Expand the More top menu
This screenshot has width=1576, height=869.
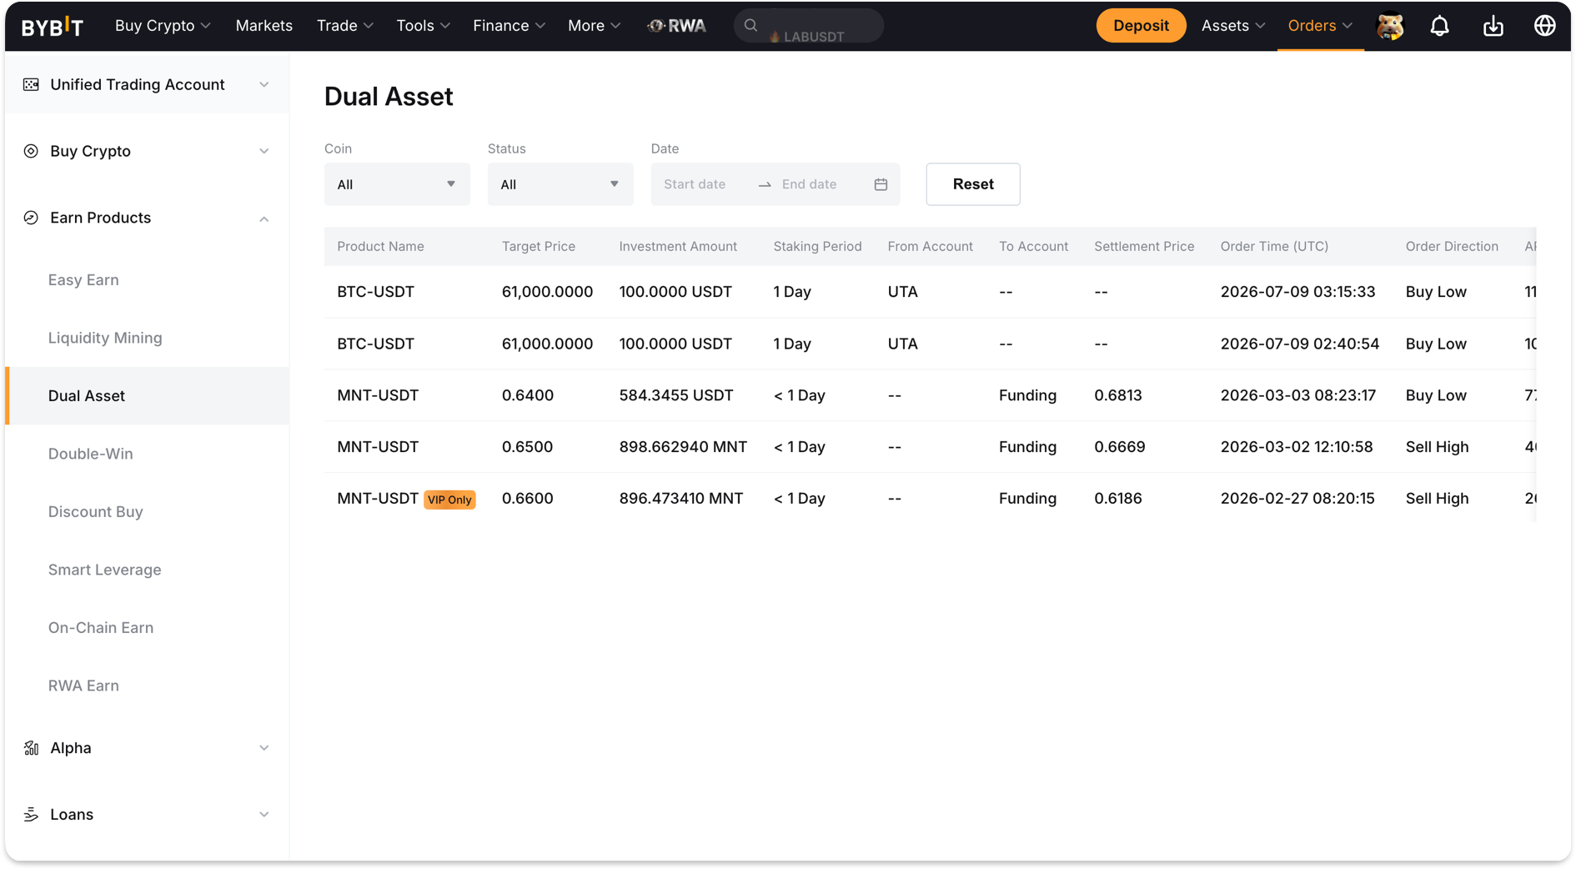click(x=594, y=26)
